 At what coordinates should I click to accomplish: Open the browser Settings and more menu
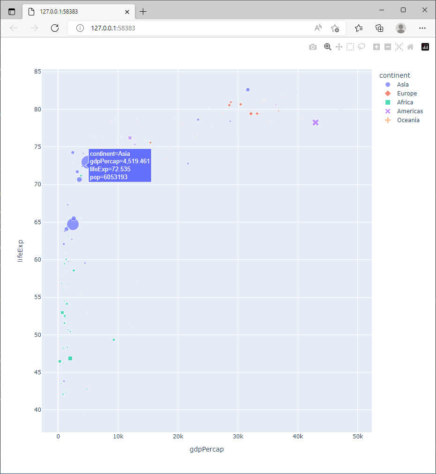coord(422,28)
